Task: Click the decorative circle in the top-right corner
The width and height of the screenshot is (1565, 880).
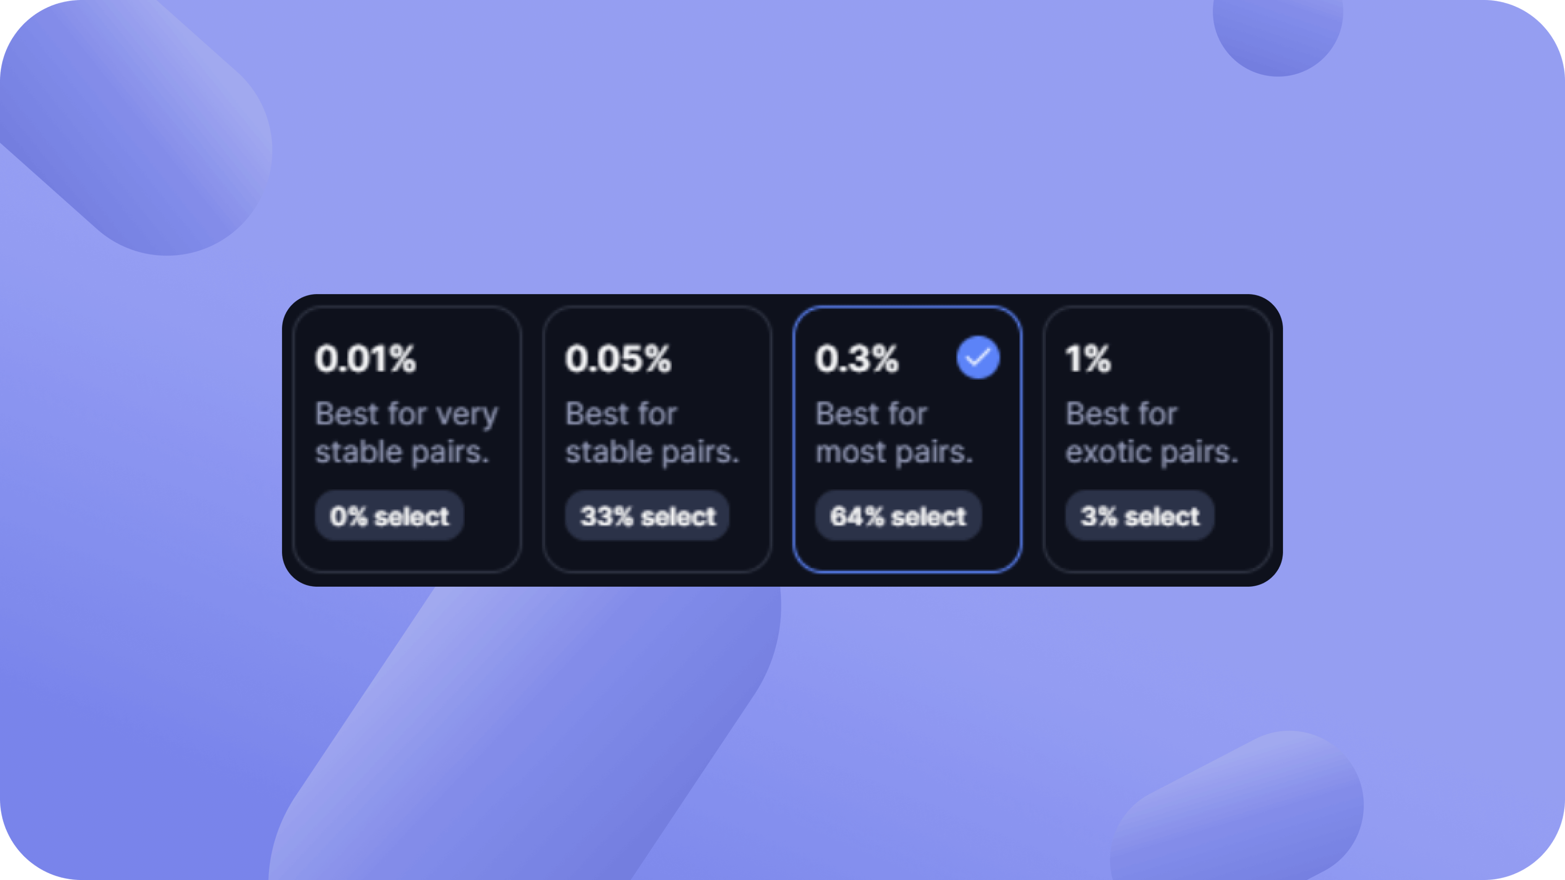Action: click(x=1278, y=31)
